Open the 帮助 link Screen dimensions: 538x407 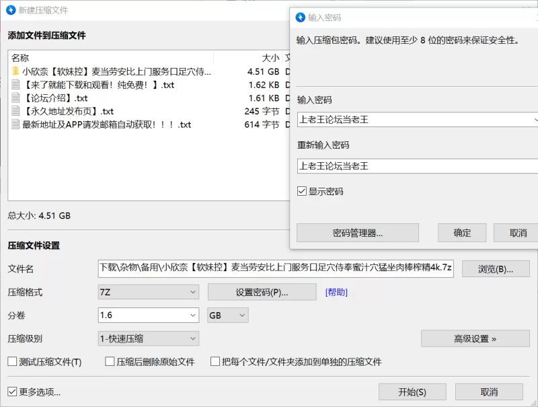(336, 292)
